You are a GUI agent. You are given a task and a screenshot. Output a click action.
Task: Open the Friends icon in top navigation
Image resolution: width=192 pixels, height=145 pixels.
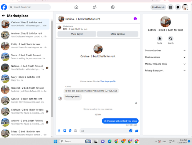94,7
